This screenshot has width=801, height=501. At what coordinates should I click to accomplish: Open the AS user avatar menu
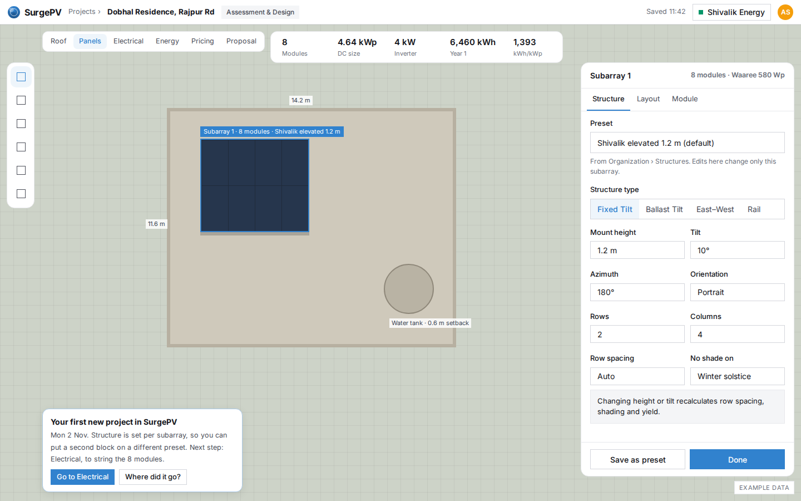[785, 12]
